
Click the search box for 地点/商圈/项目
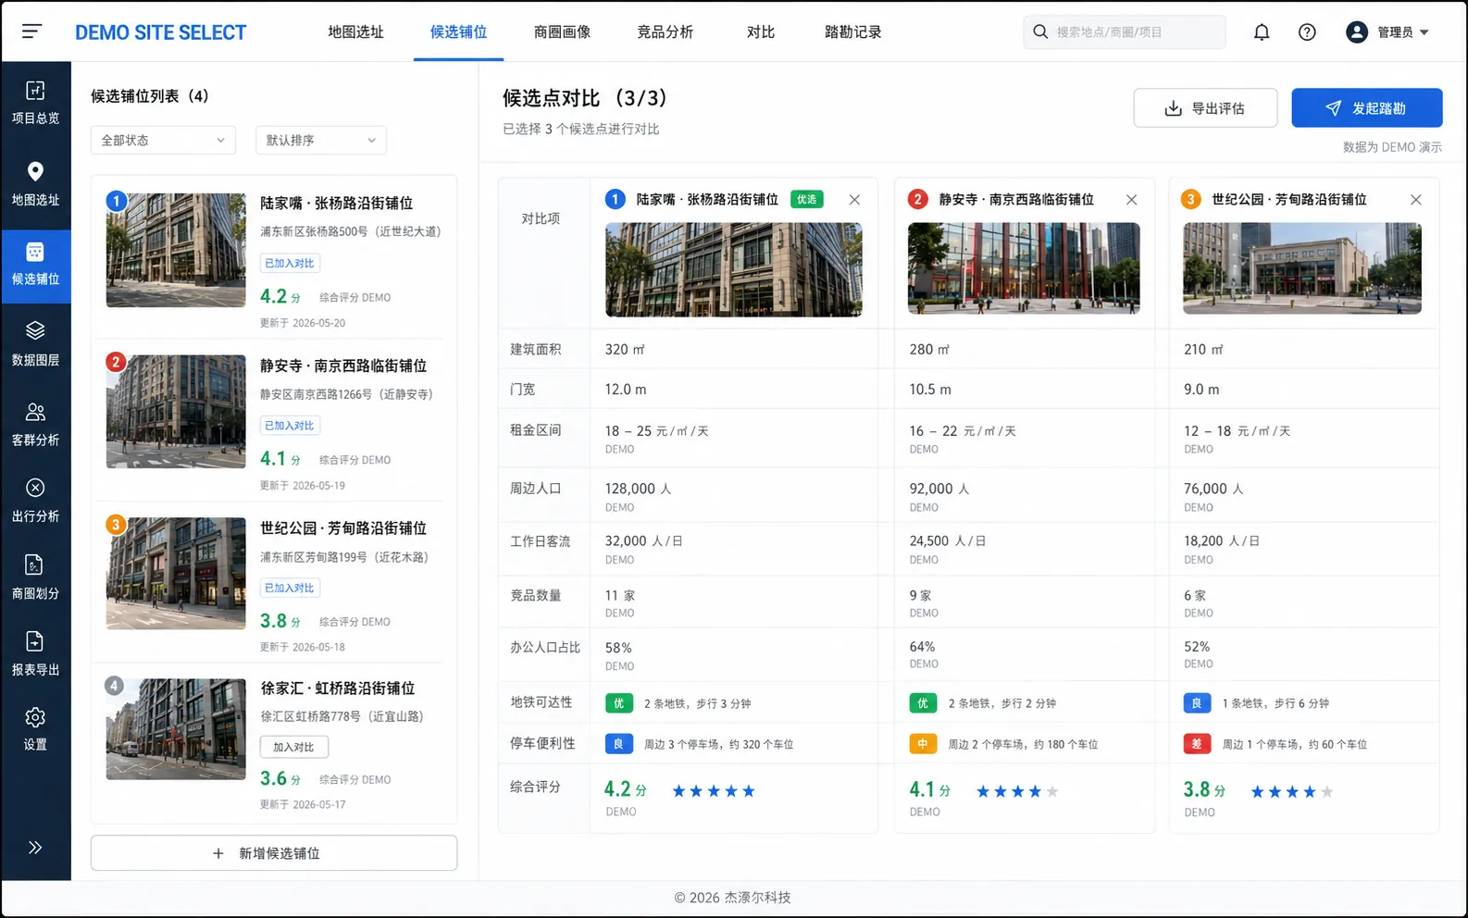pyautogui.click(x=1124, y=32)
